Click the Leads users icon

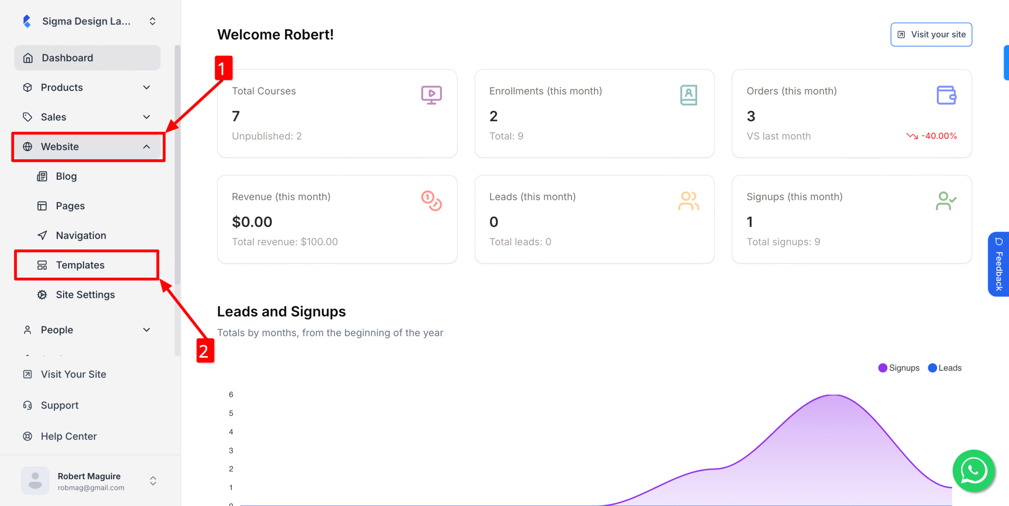click(689, 201)
